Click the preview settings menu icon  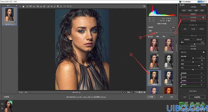144,92
